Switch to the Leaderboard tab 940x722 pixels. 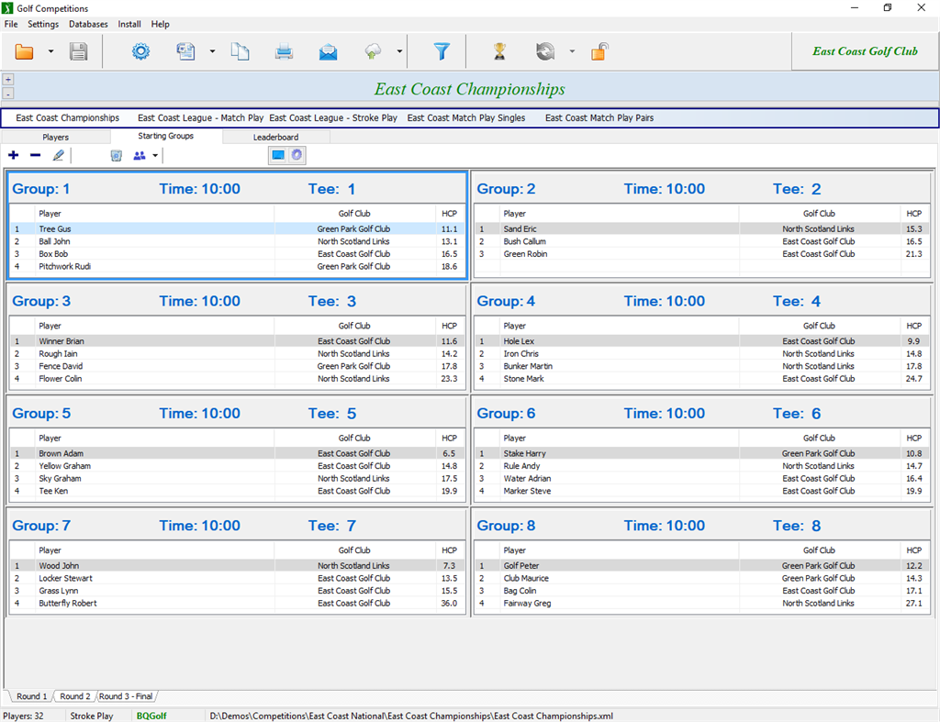(x=275, y=138)
